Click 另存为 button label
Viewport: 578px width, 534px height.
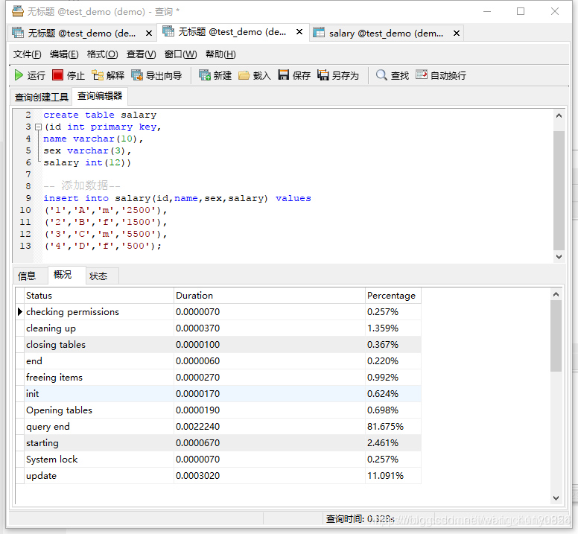(x=346, y=75)
